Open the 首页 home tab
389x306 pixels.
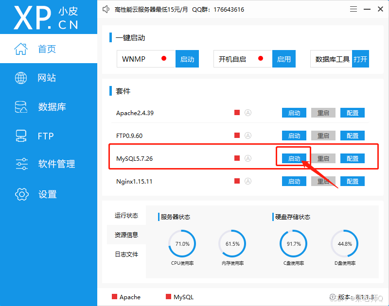(49, 49)
